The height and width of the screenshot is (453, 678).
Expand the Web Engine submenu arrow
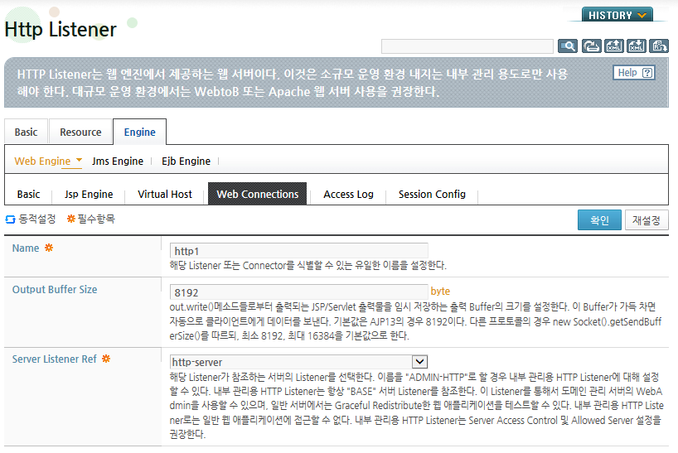(x=79, y=160)
